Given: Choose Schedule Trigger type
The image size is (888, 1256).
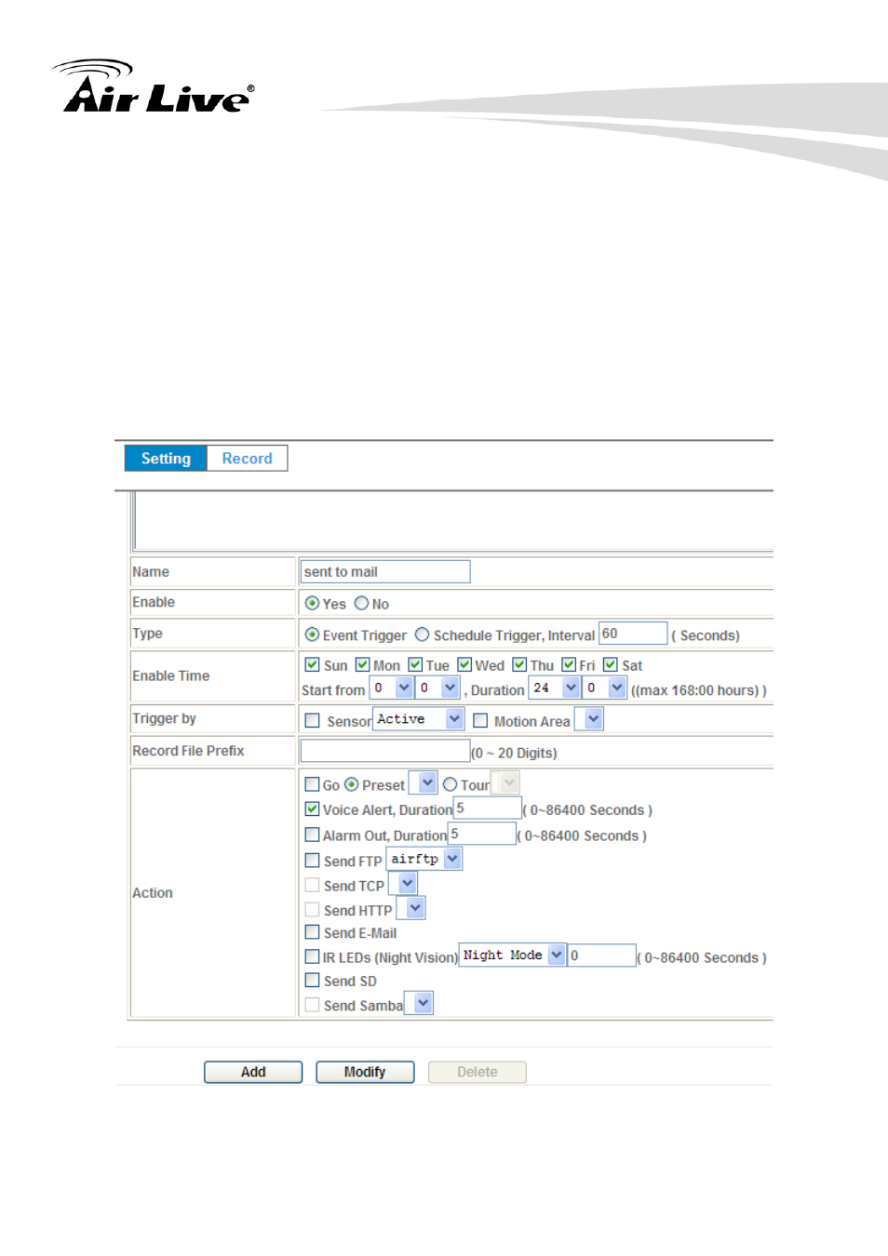Looking at the screenshot, I should tap(422, 635).
